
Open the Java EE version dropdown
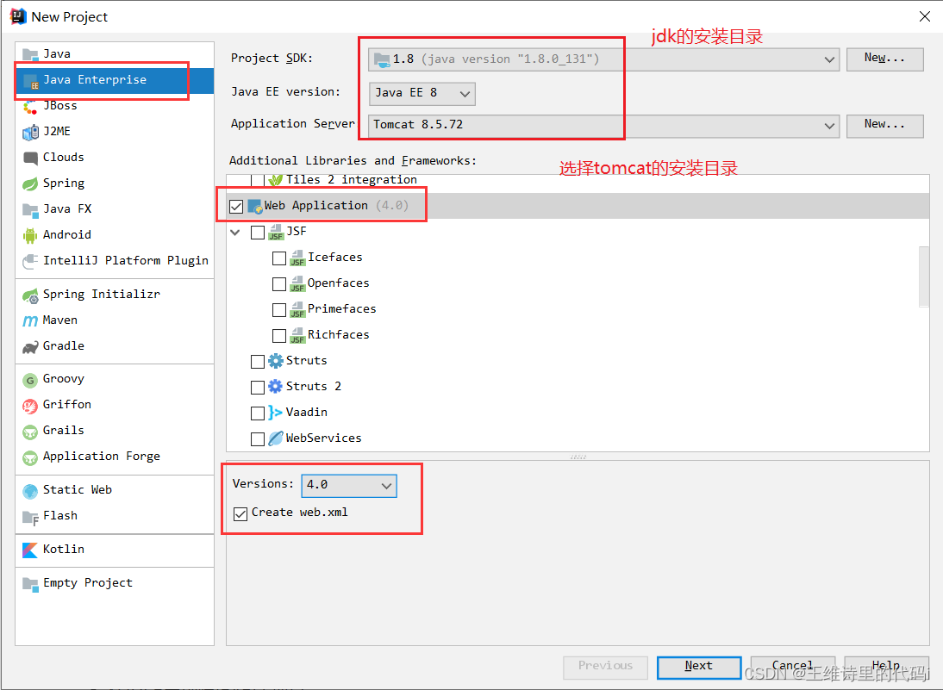click(422, 94)
